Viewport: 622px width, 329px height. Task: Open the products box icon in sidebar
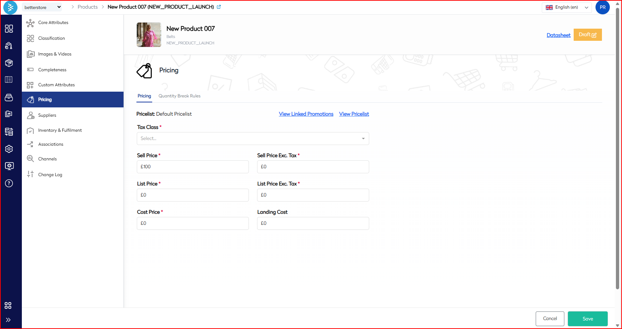[x=9, y=63]
